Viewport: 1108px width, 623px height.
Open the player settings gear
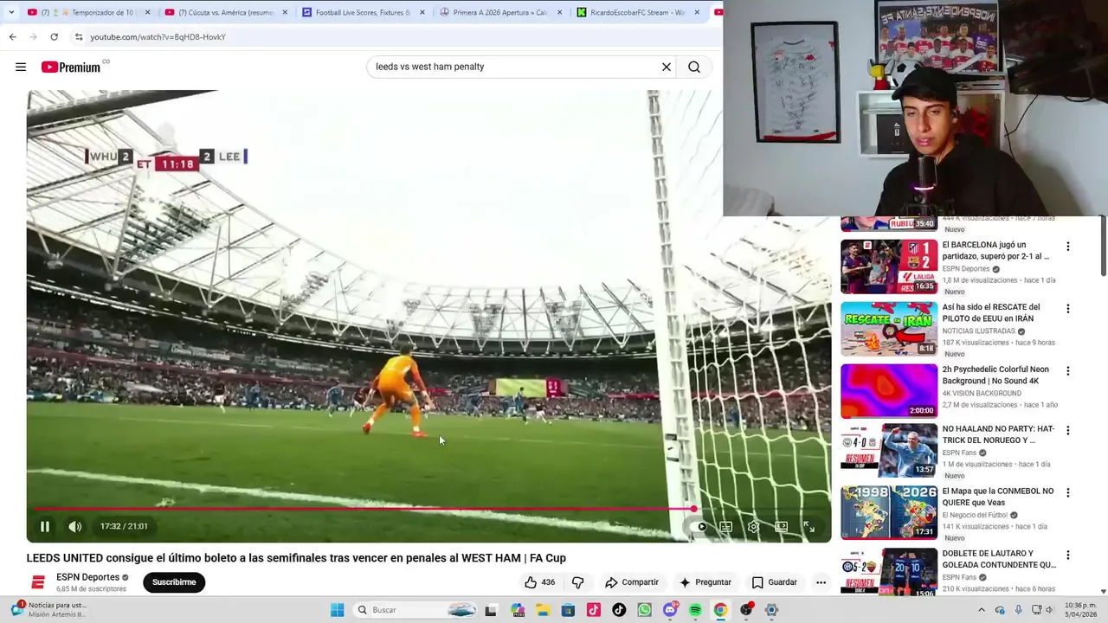tap(754, 526)
